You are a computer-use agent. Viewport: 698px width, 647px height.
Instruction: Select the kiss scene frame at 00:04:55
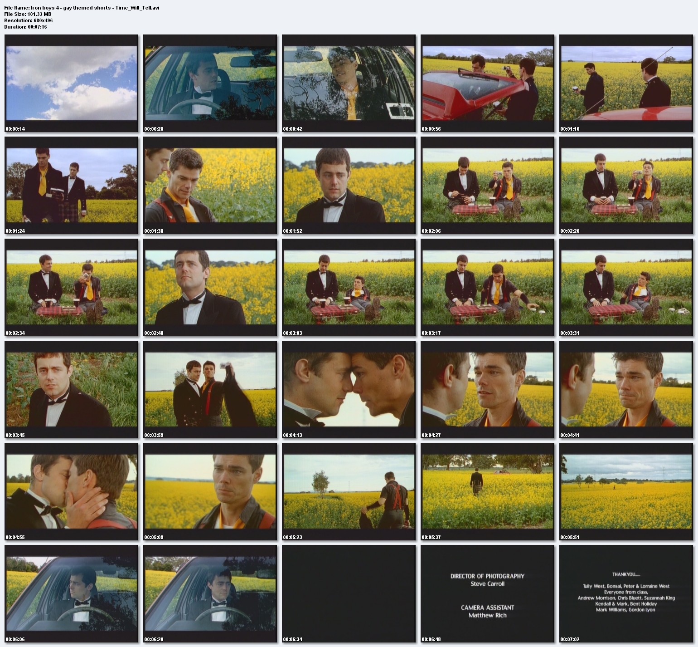[71, 491]
